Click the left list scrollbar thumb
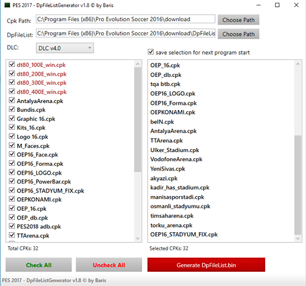 click(x=138, y=120)
